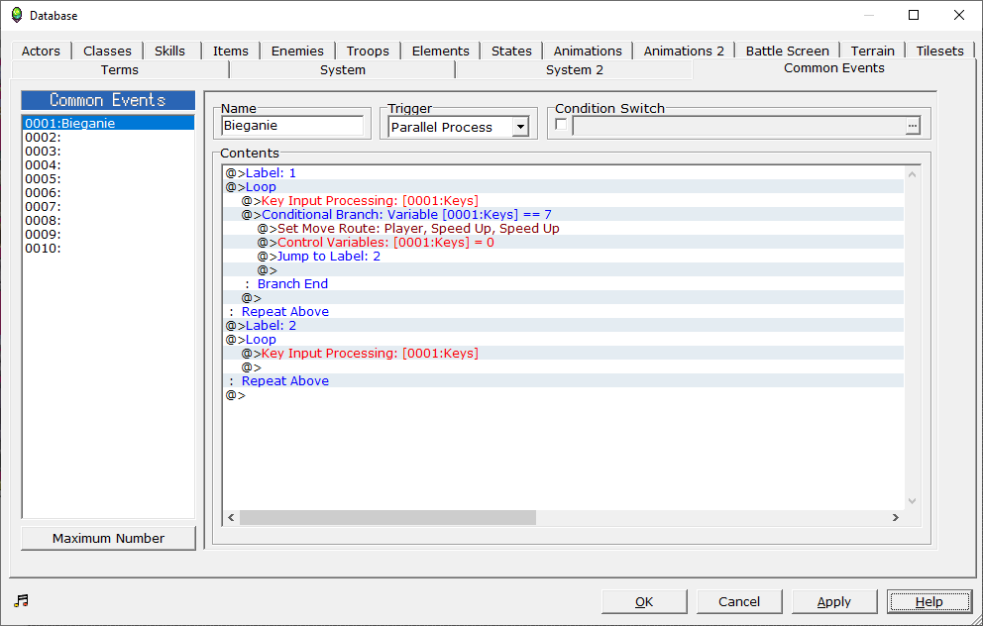Select common event 0005 in list
This screenshot has width=983, height=626.
click(108, 178)
